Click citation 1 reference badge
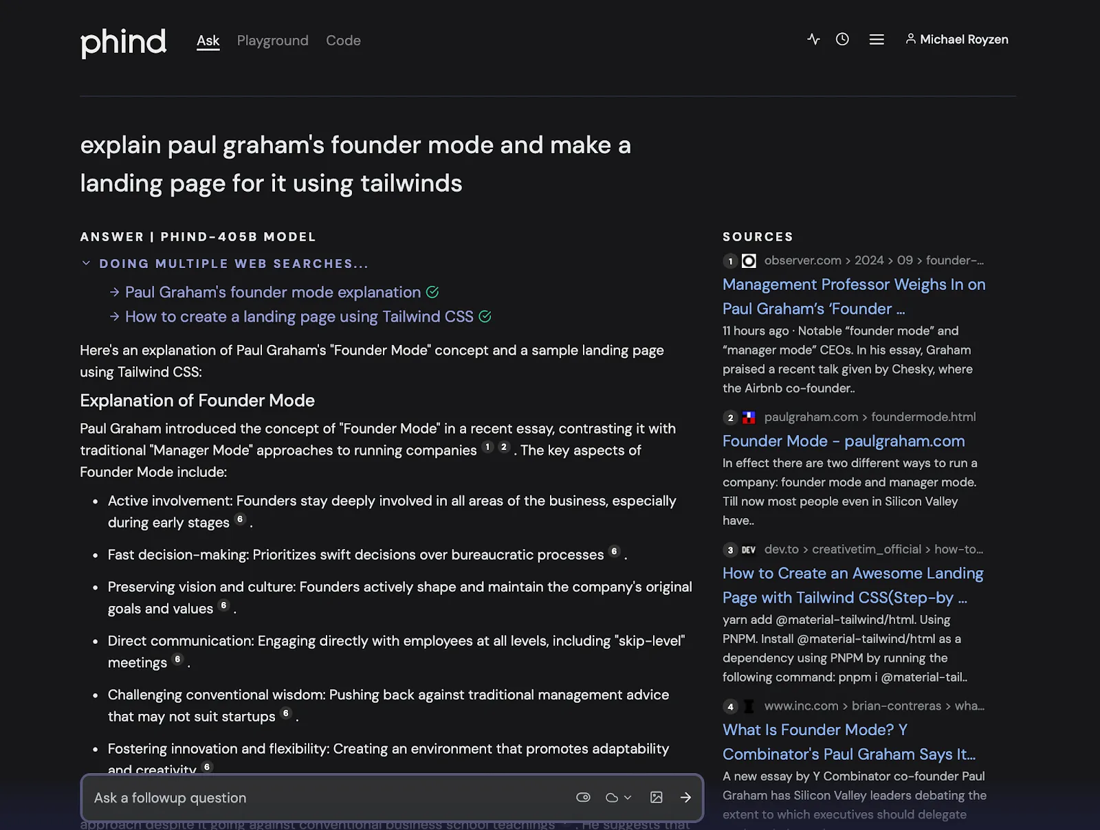The image size is (1100, 830). click(487, 447)
